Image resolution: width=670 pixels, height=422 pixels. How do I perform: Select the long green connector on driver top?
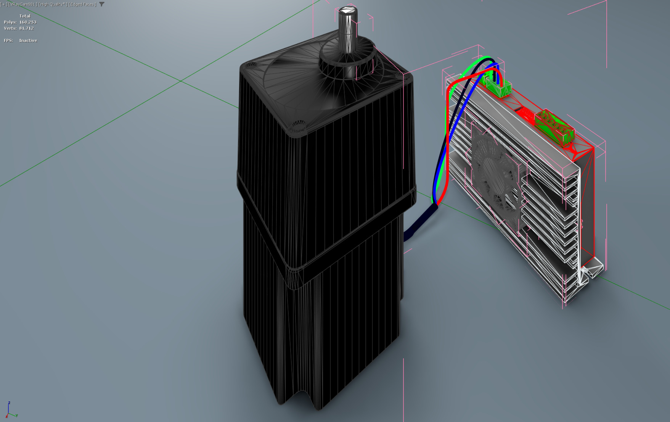coord(554,127)
